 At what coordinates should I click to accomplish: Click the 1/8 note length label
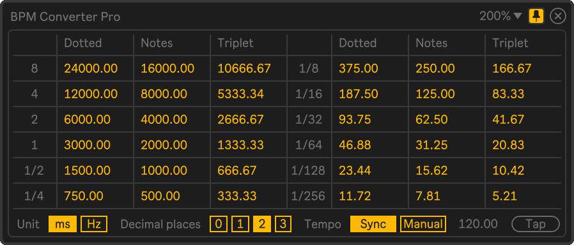coord(309,68)
